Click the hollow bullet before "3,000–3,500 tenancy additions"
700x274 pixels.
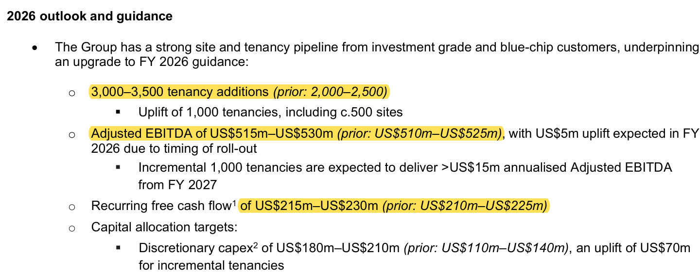[x=72, y=93]
